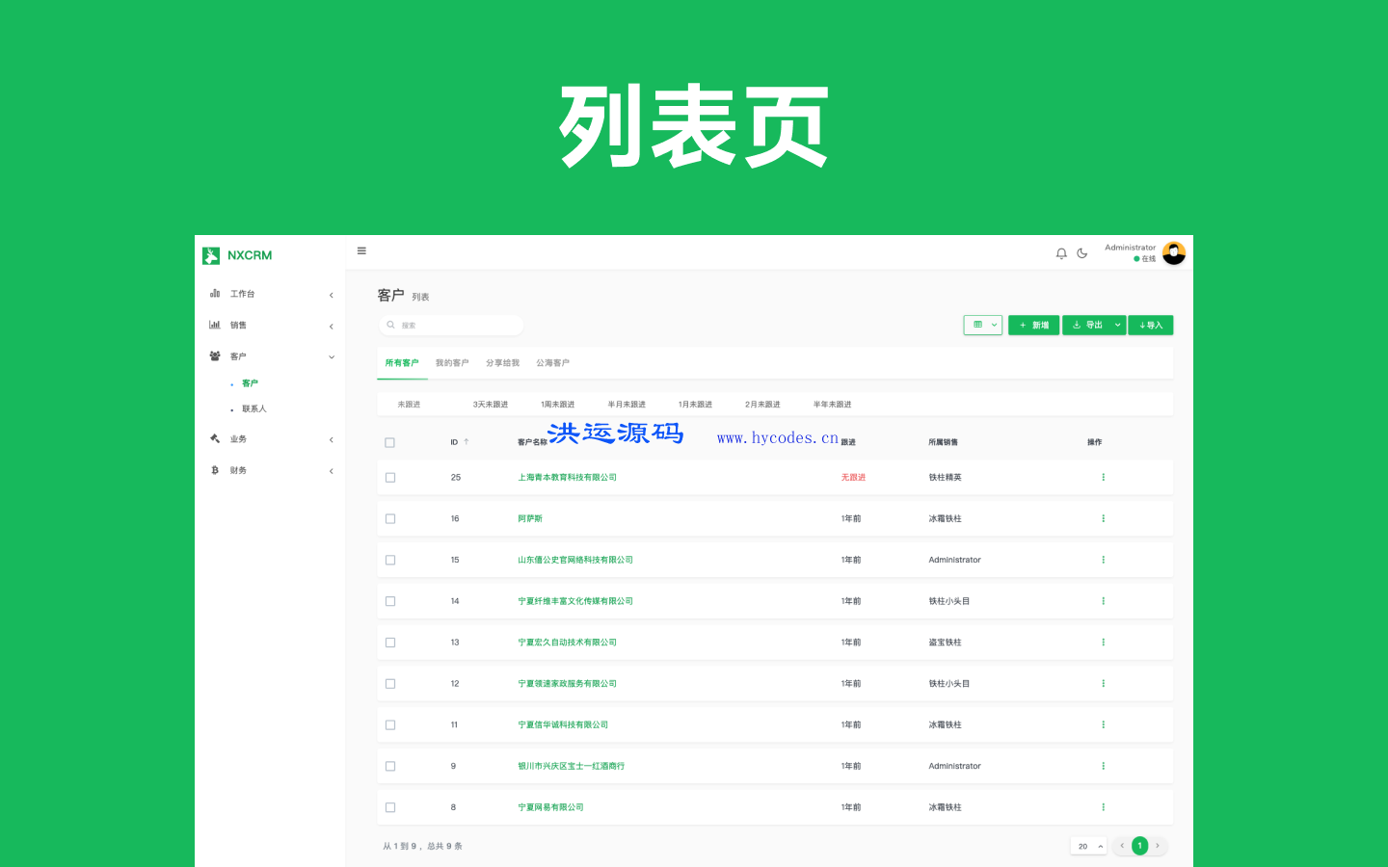Click the 销售 bar chart sidebar icon

pos(215,325)
